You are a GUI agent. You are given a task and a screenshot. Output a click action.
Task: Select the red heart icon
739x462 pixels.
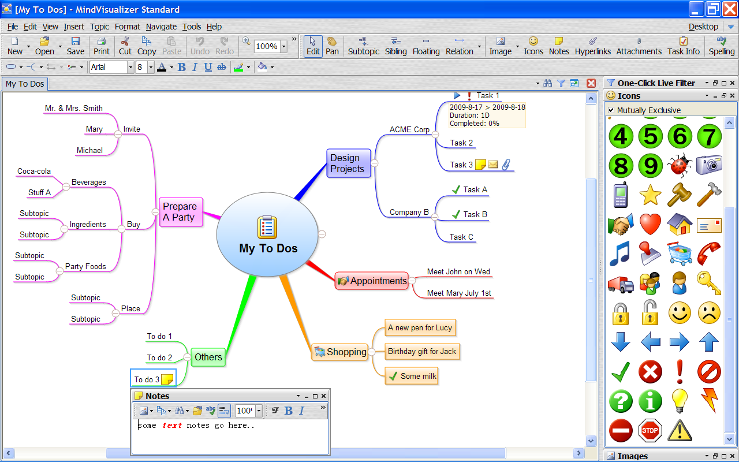pos(650,224)
